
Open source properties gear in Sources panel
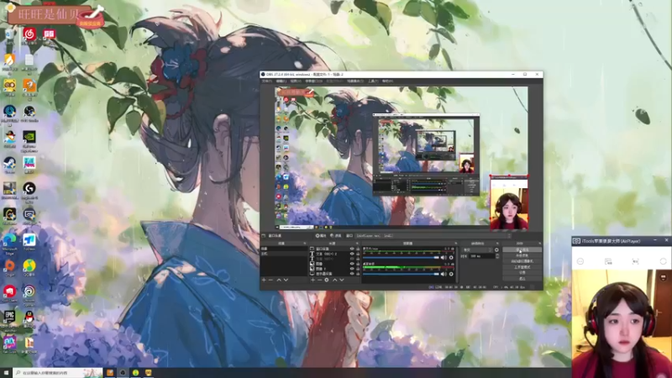point(327,280)
